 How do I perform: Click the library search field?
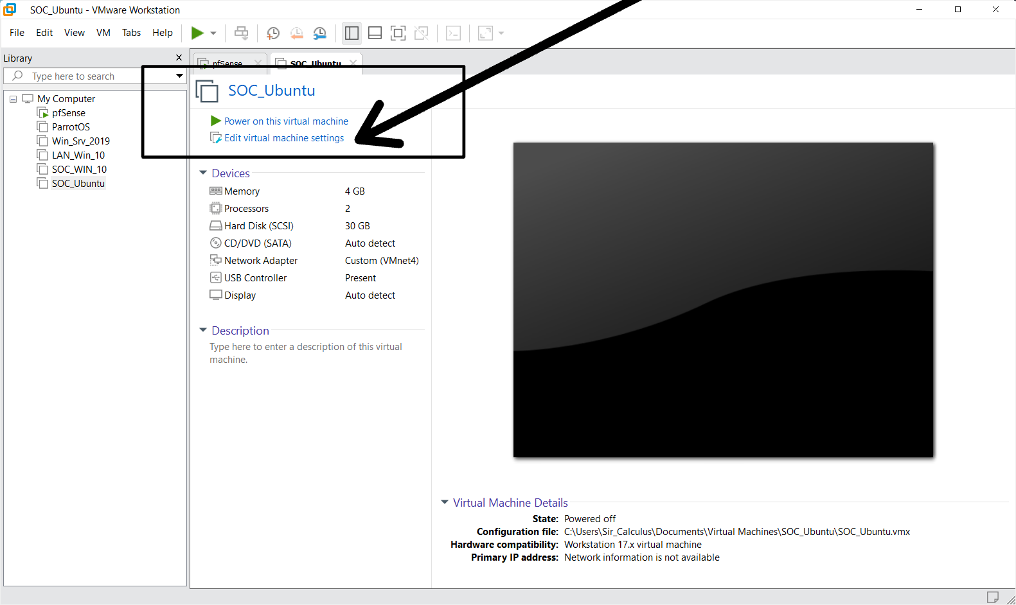[x=89, y=76]
